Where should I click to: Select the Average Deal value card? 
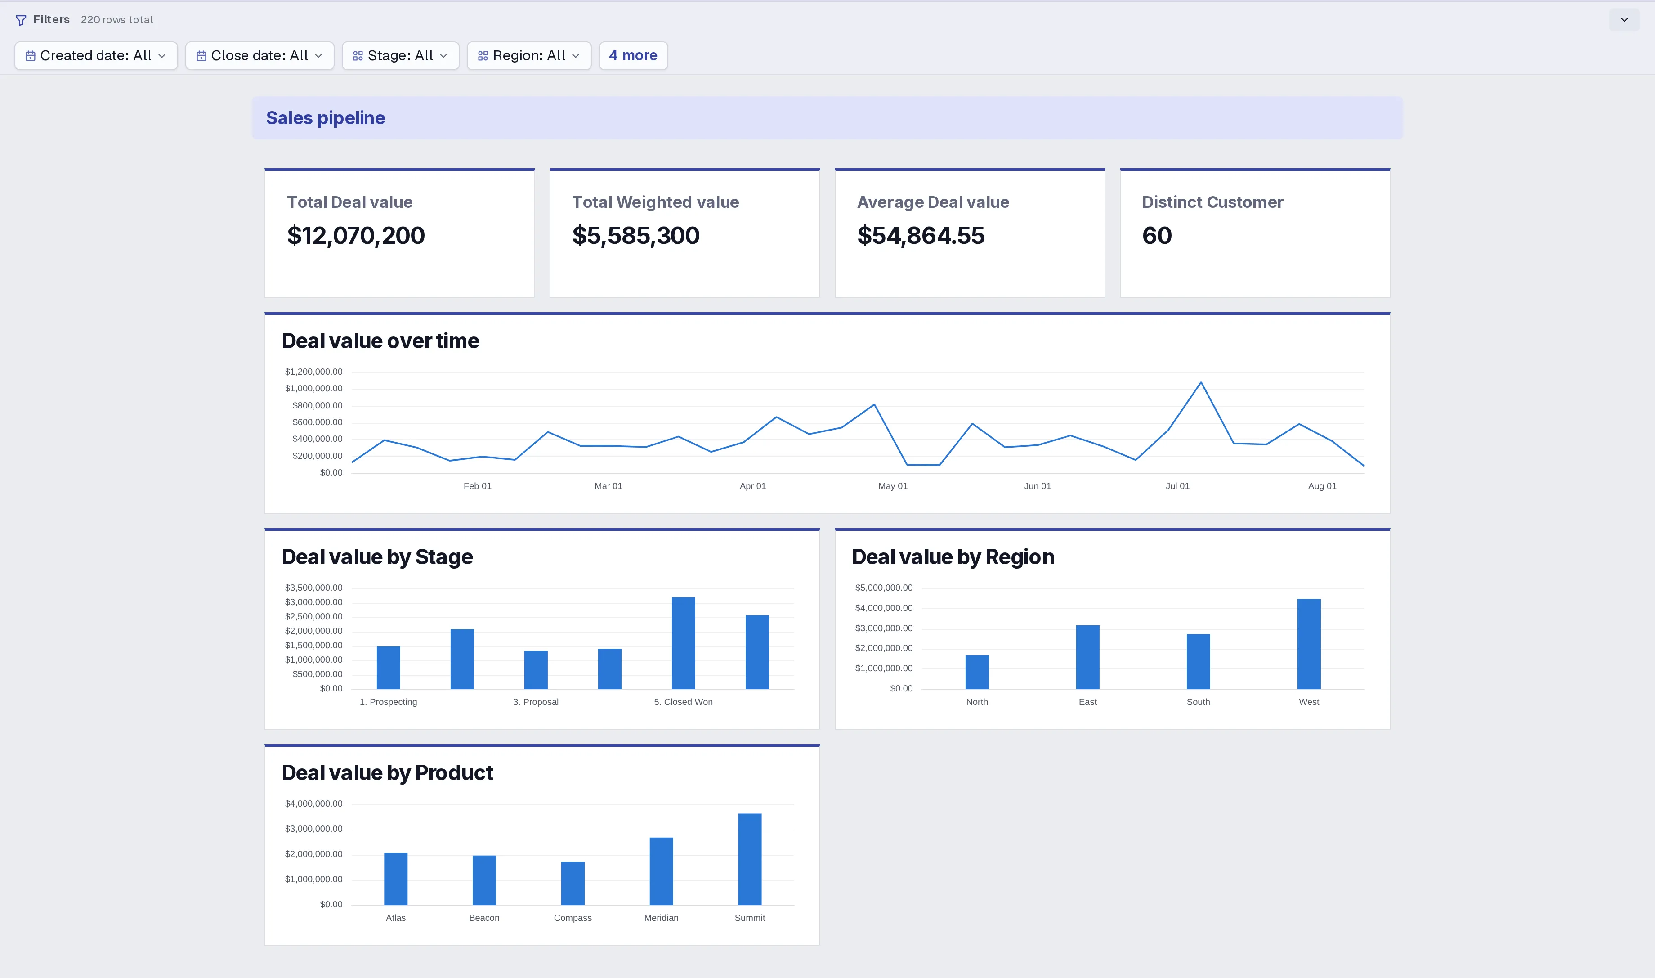click(x=970, y=233)
